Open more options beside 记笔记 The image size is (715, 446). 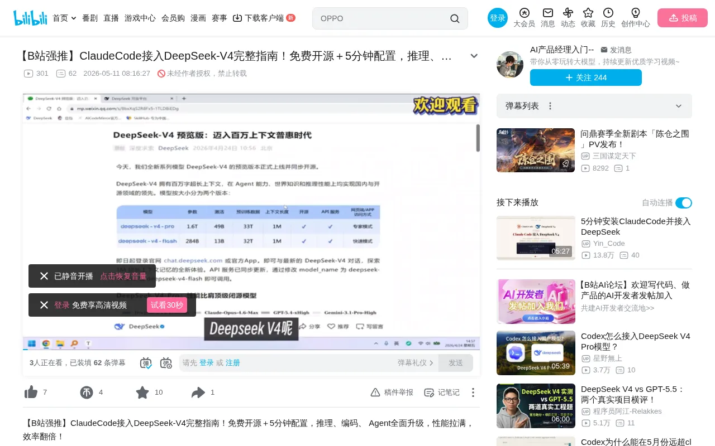pos(473,392)
